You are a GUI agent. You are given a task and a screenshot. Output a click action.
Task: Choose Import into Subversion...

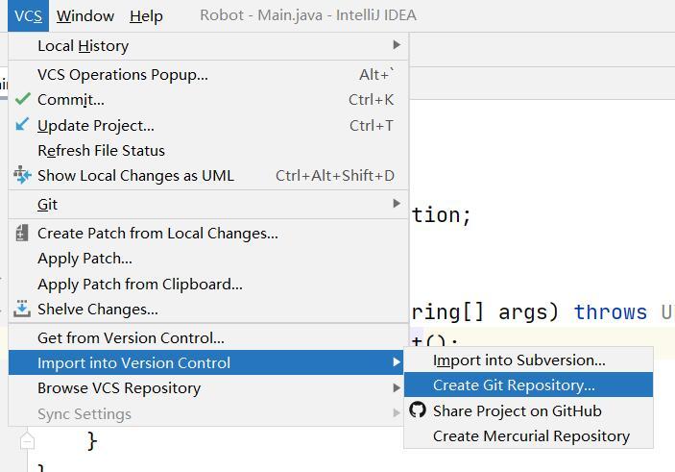coord(529,360)
